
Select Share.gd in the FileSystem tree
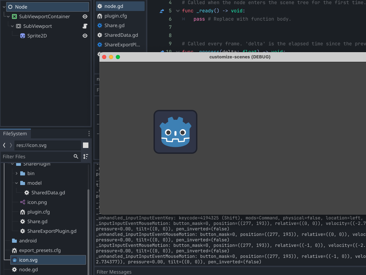click(x=37, y=221)
